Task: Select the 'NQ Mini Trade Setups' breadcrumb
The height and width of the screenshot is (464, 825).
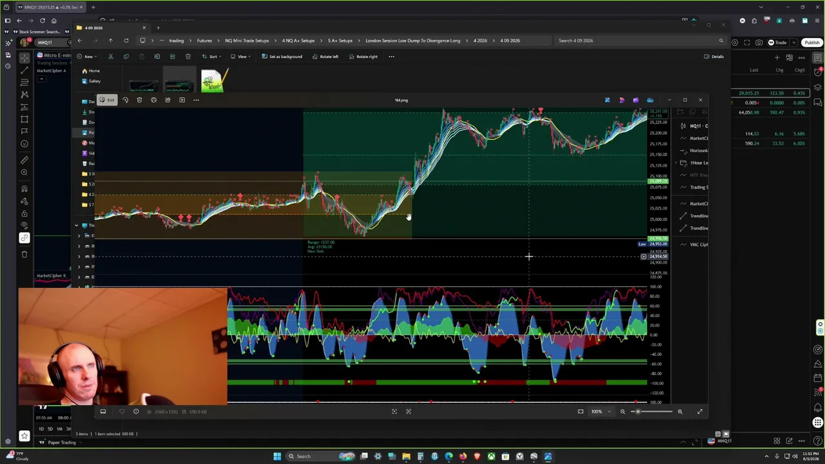Action: pos(247,41)
